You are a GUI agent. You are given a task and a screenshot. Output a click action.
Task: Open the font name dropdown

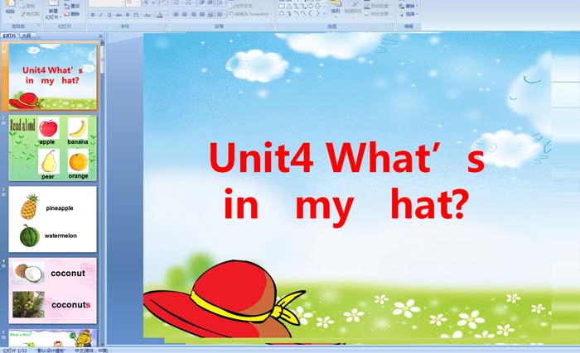(x=123, y=2)
